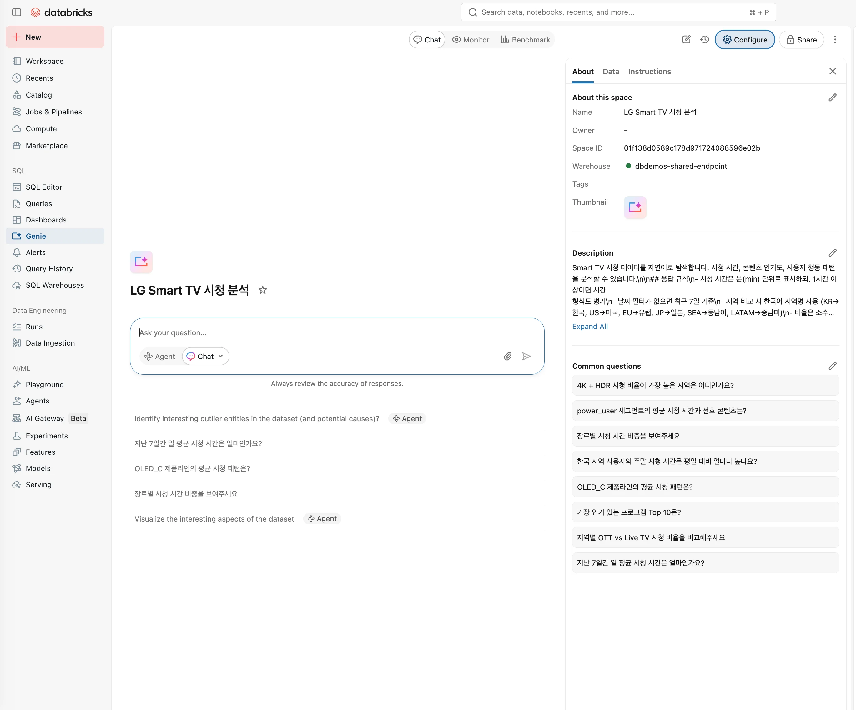Open the kebab more-options menu
856x710 pixels.
tap(835, 39)
